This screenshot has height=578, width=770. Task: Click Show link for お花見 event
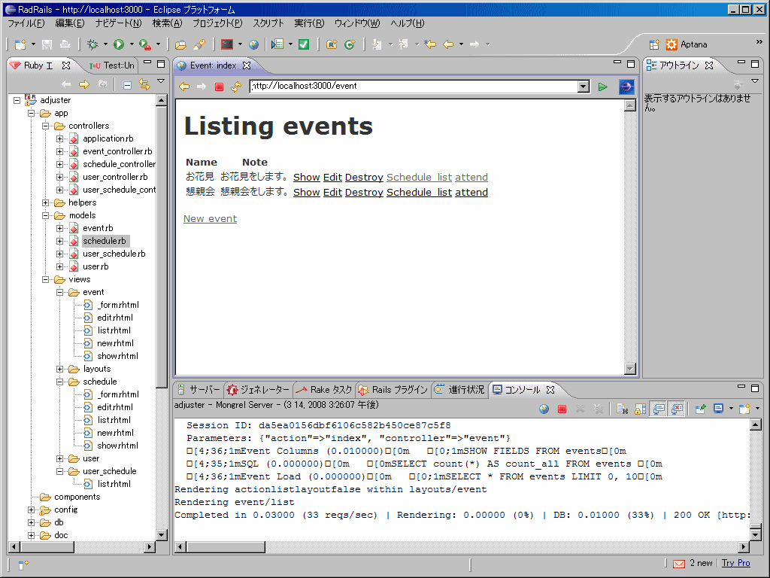click(x=307, y=178)
